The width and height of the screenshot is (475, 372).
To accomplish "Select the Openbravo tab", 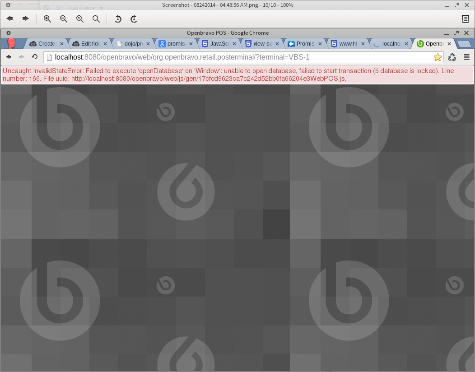I will (x=434, y=44).
